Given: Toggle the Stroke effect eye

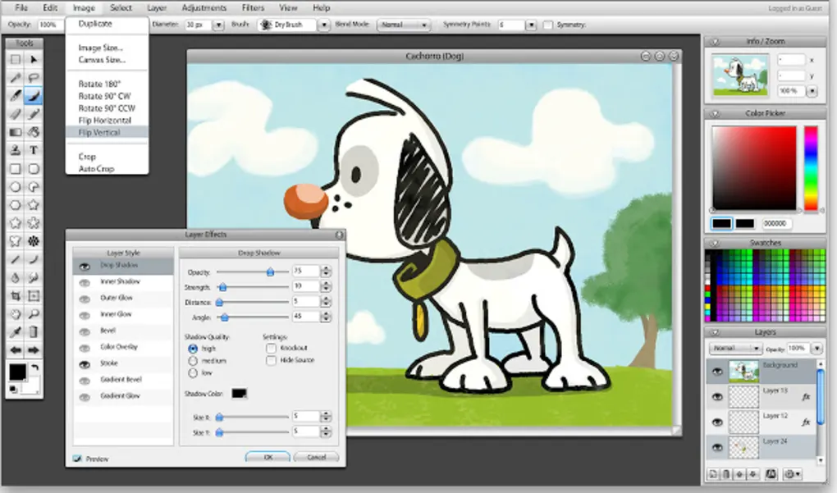Looking at the screenshot, I should pos(85,364).
